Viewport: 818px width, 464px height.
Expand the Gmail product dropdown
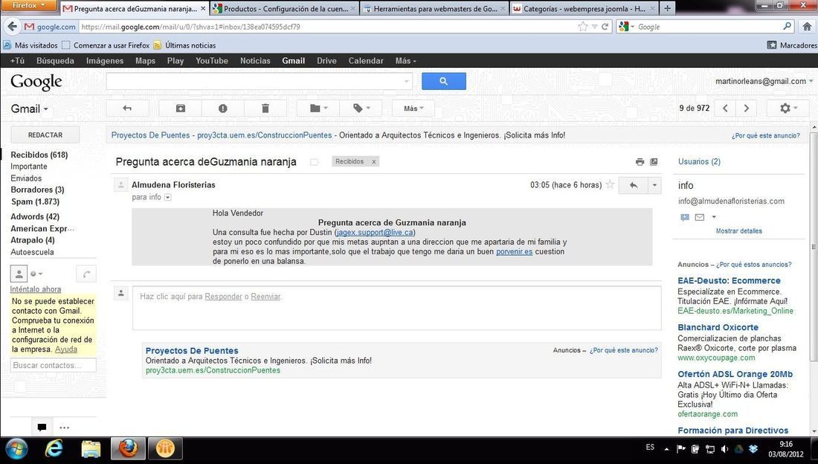coord(30,109)
